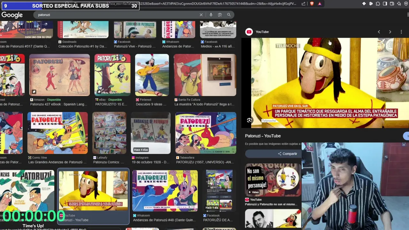Viewport: 409px width, 230px height.
Task: Open the 'La Plata Dulcísima' Patoruzú cover thumbnail
Action: pos(27,191)
